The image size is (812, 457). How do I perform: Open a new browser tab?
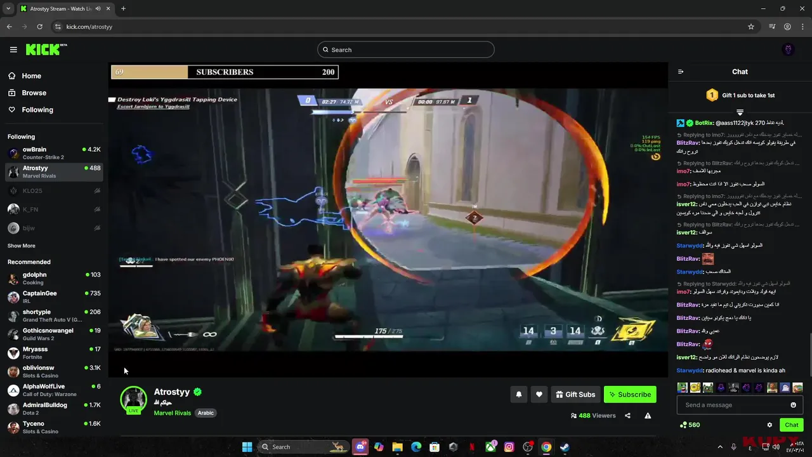pyautogui.click(x=123, y=9)
